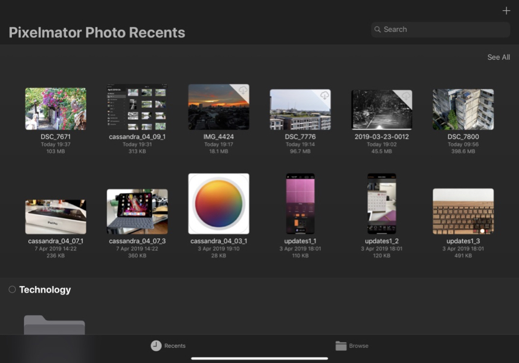Viewport: 519px width, 363px height.
Task: Click the DSC_7671 file name
Action: pos(56,137)
